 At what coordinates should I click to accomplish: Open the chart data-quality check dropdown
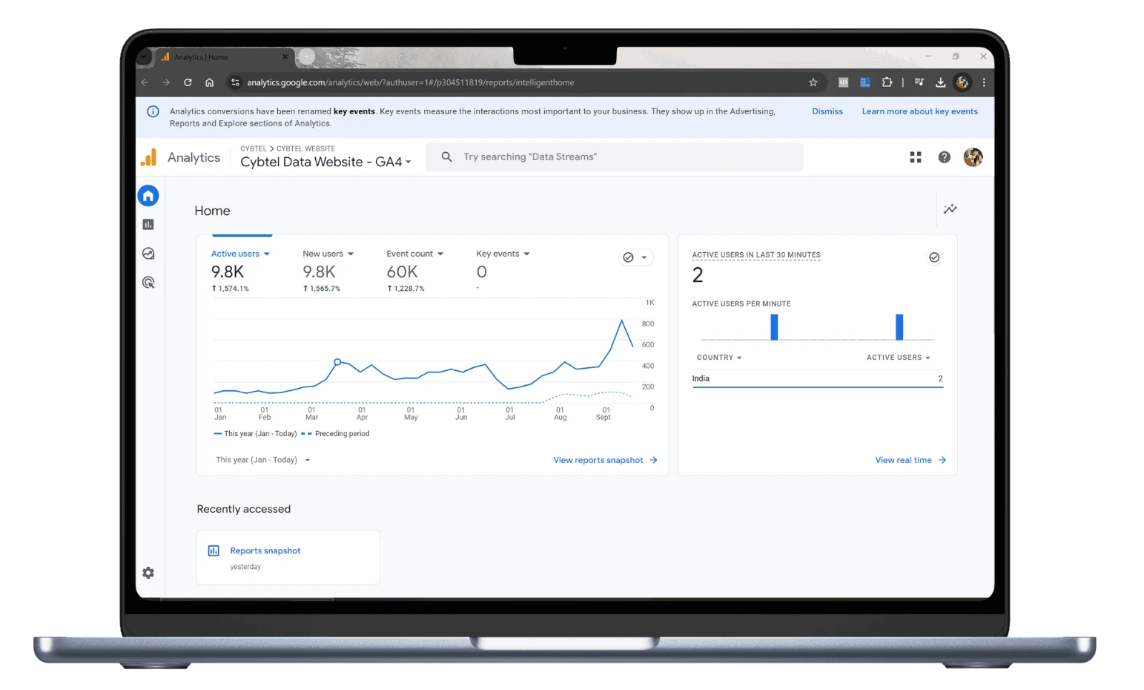[x=635, y=257]
